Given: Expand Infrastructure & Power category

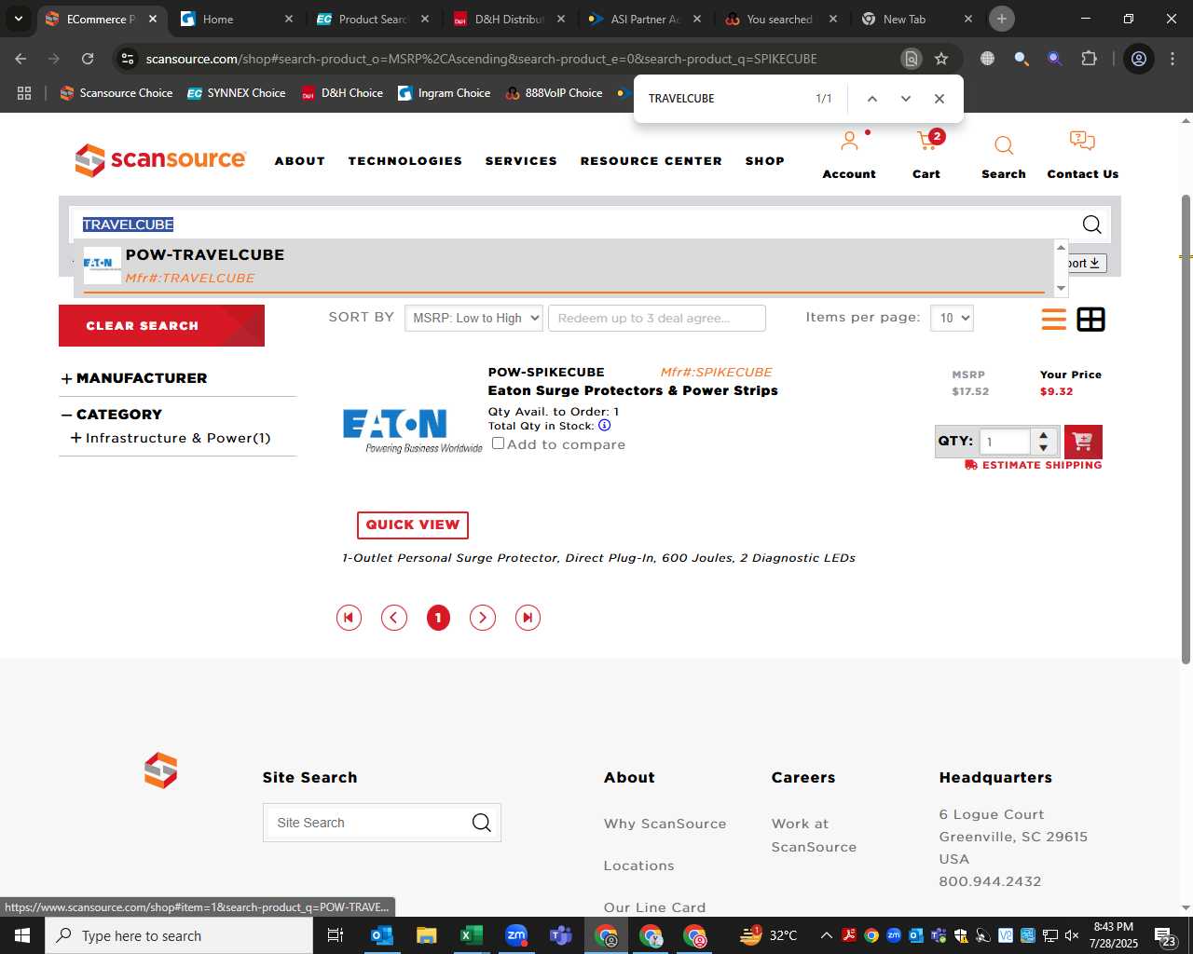Looking at the screenshot, I should pos(75,438).
